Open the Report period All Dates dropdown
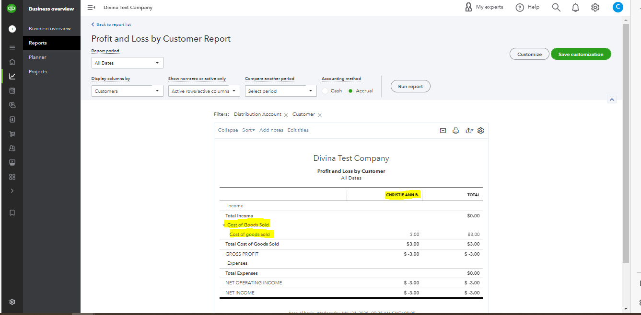 (128, 63)
